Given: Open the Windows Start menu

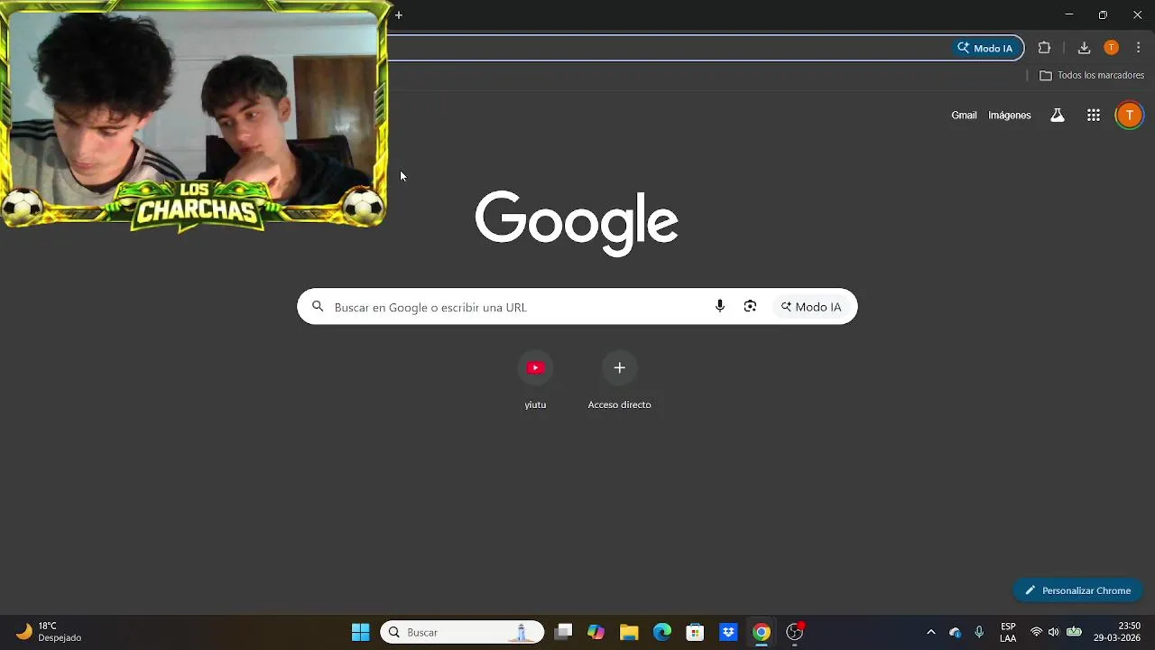Looking at the screenshot, I should 360,632.
